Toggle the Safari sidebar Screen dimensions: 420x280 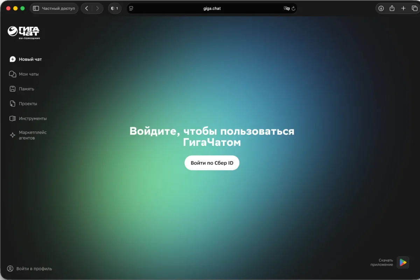point(36,8)
